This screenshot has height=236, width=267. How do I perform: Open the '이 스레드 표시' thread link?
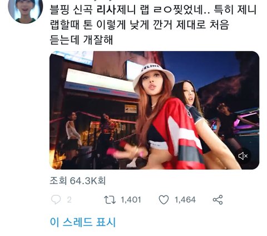click(83, 222)
